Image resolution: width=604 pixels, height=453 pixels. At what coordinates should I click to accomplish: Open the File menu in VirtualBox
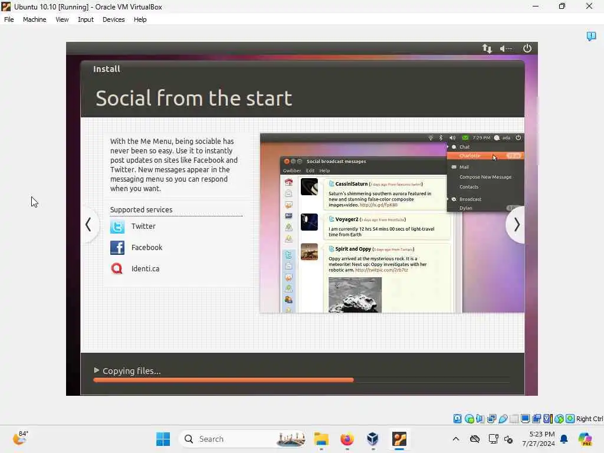9,19
